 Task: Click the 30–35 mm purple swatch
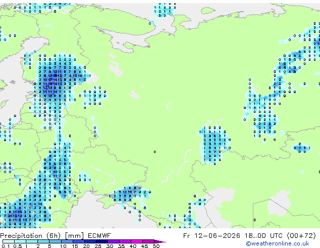point(113,241)
